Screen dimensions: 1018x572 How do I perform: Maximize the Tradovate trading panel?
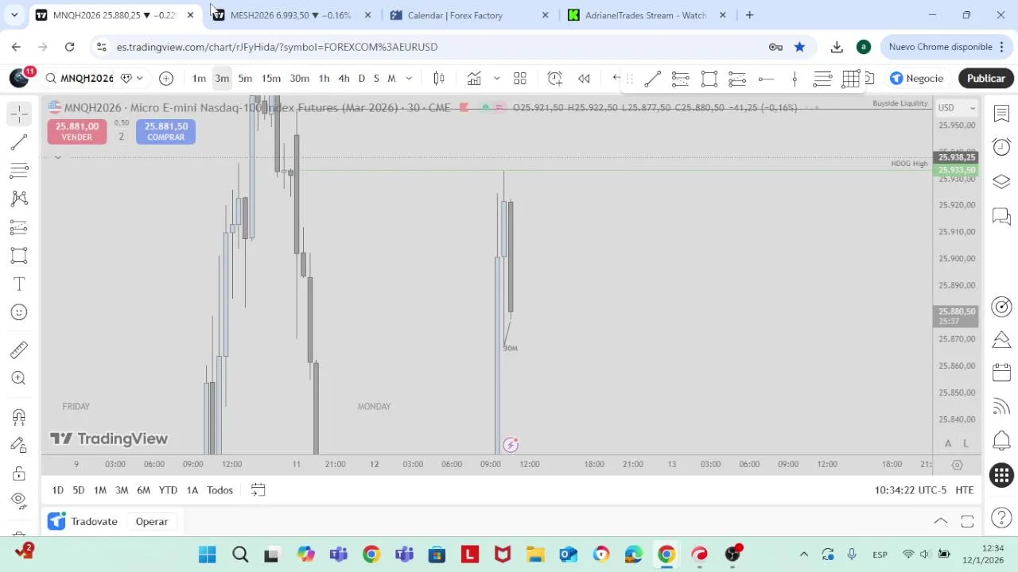(967, 521)
